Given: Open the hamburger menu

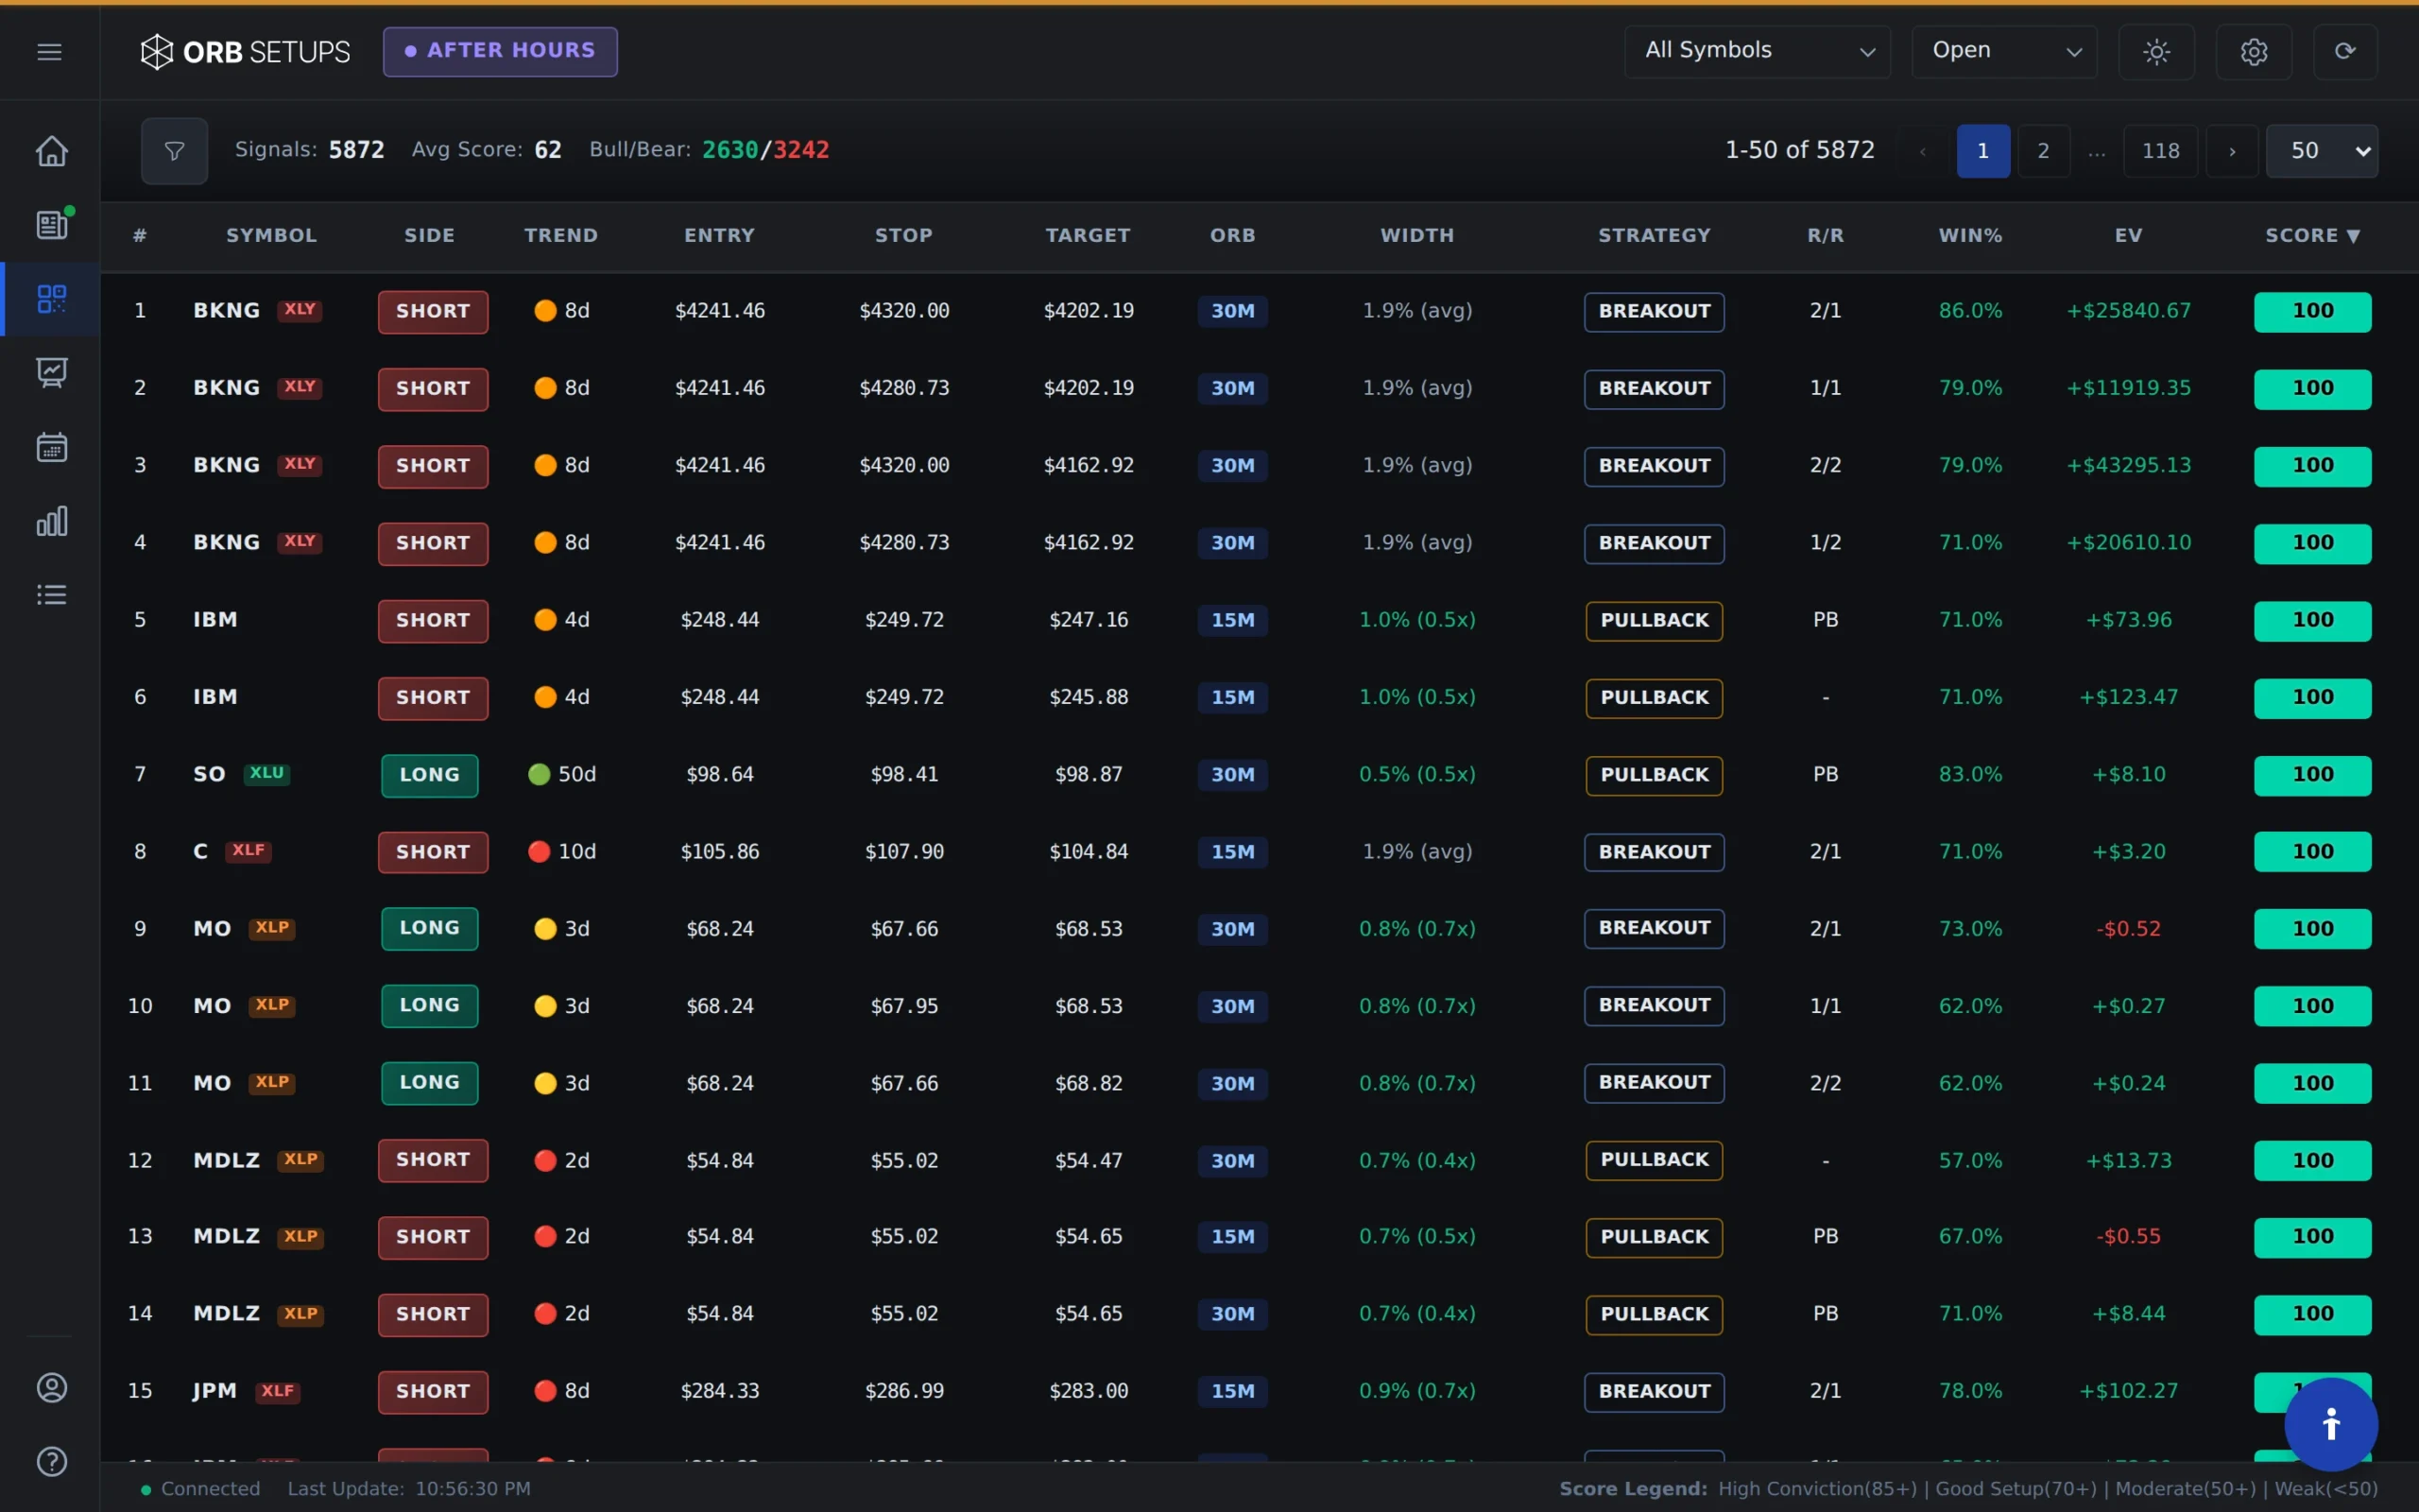Looking at the screenshot, I should tap(49, 52).
